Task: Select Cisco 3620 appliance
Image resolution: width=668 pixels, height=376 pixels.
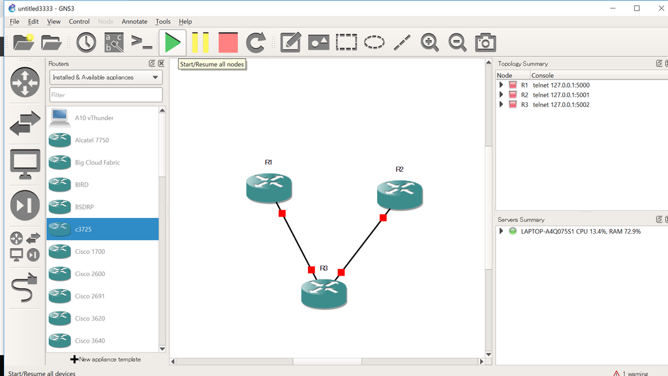Action: click(x=102, y=318)
